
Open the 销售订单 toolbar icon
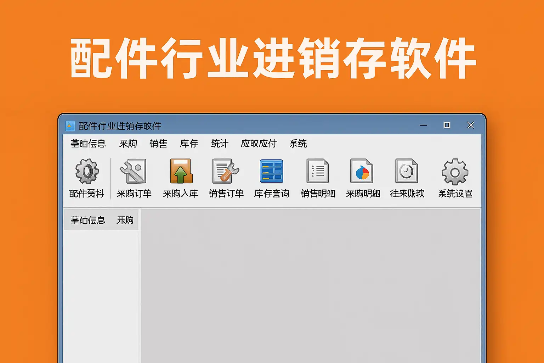[x=226, y=171]
